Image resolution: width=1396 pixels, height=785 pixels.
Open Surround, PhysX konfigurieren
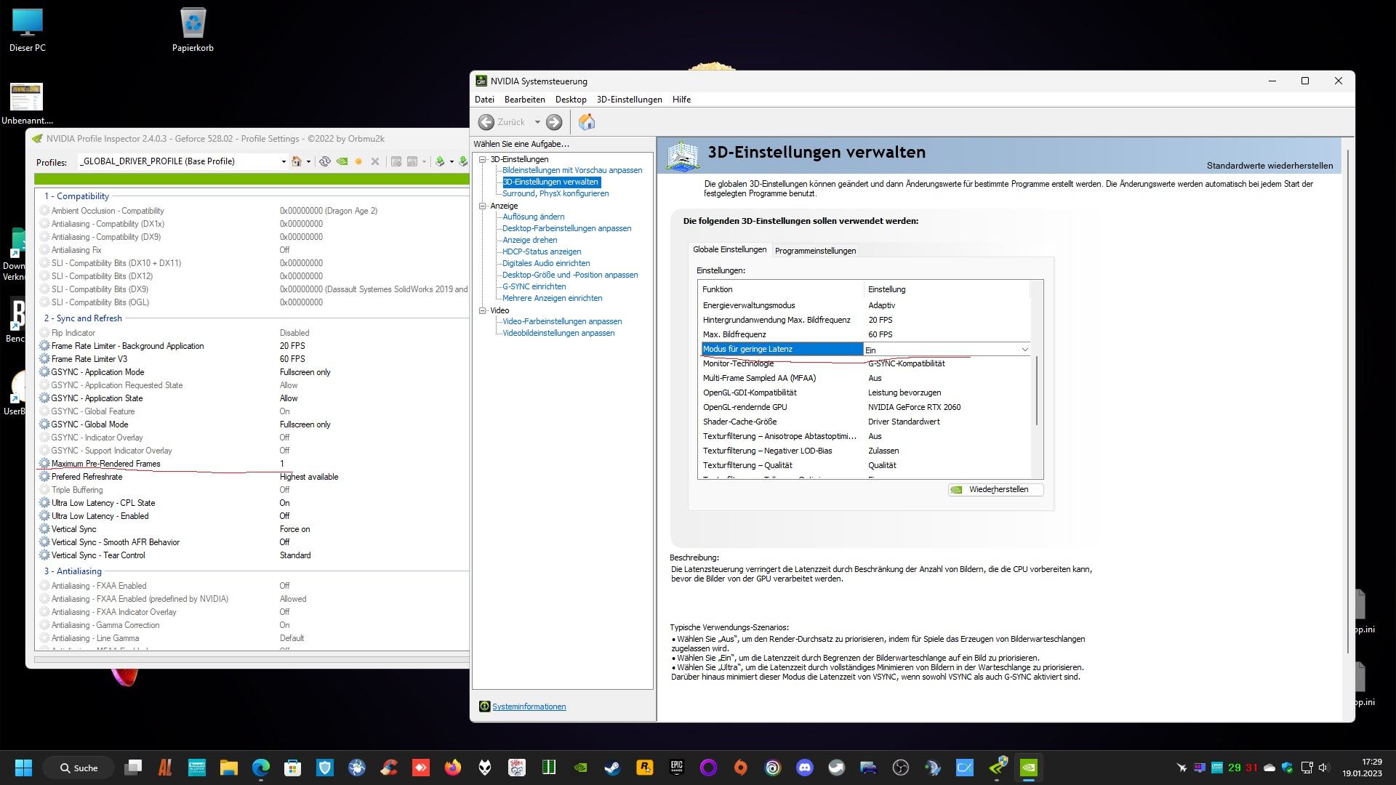click(x=555, y=193)
